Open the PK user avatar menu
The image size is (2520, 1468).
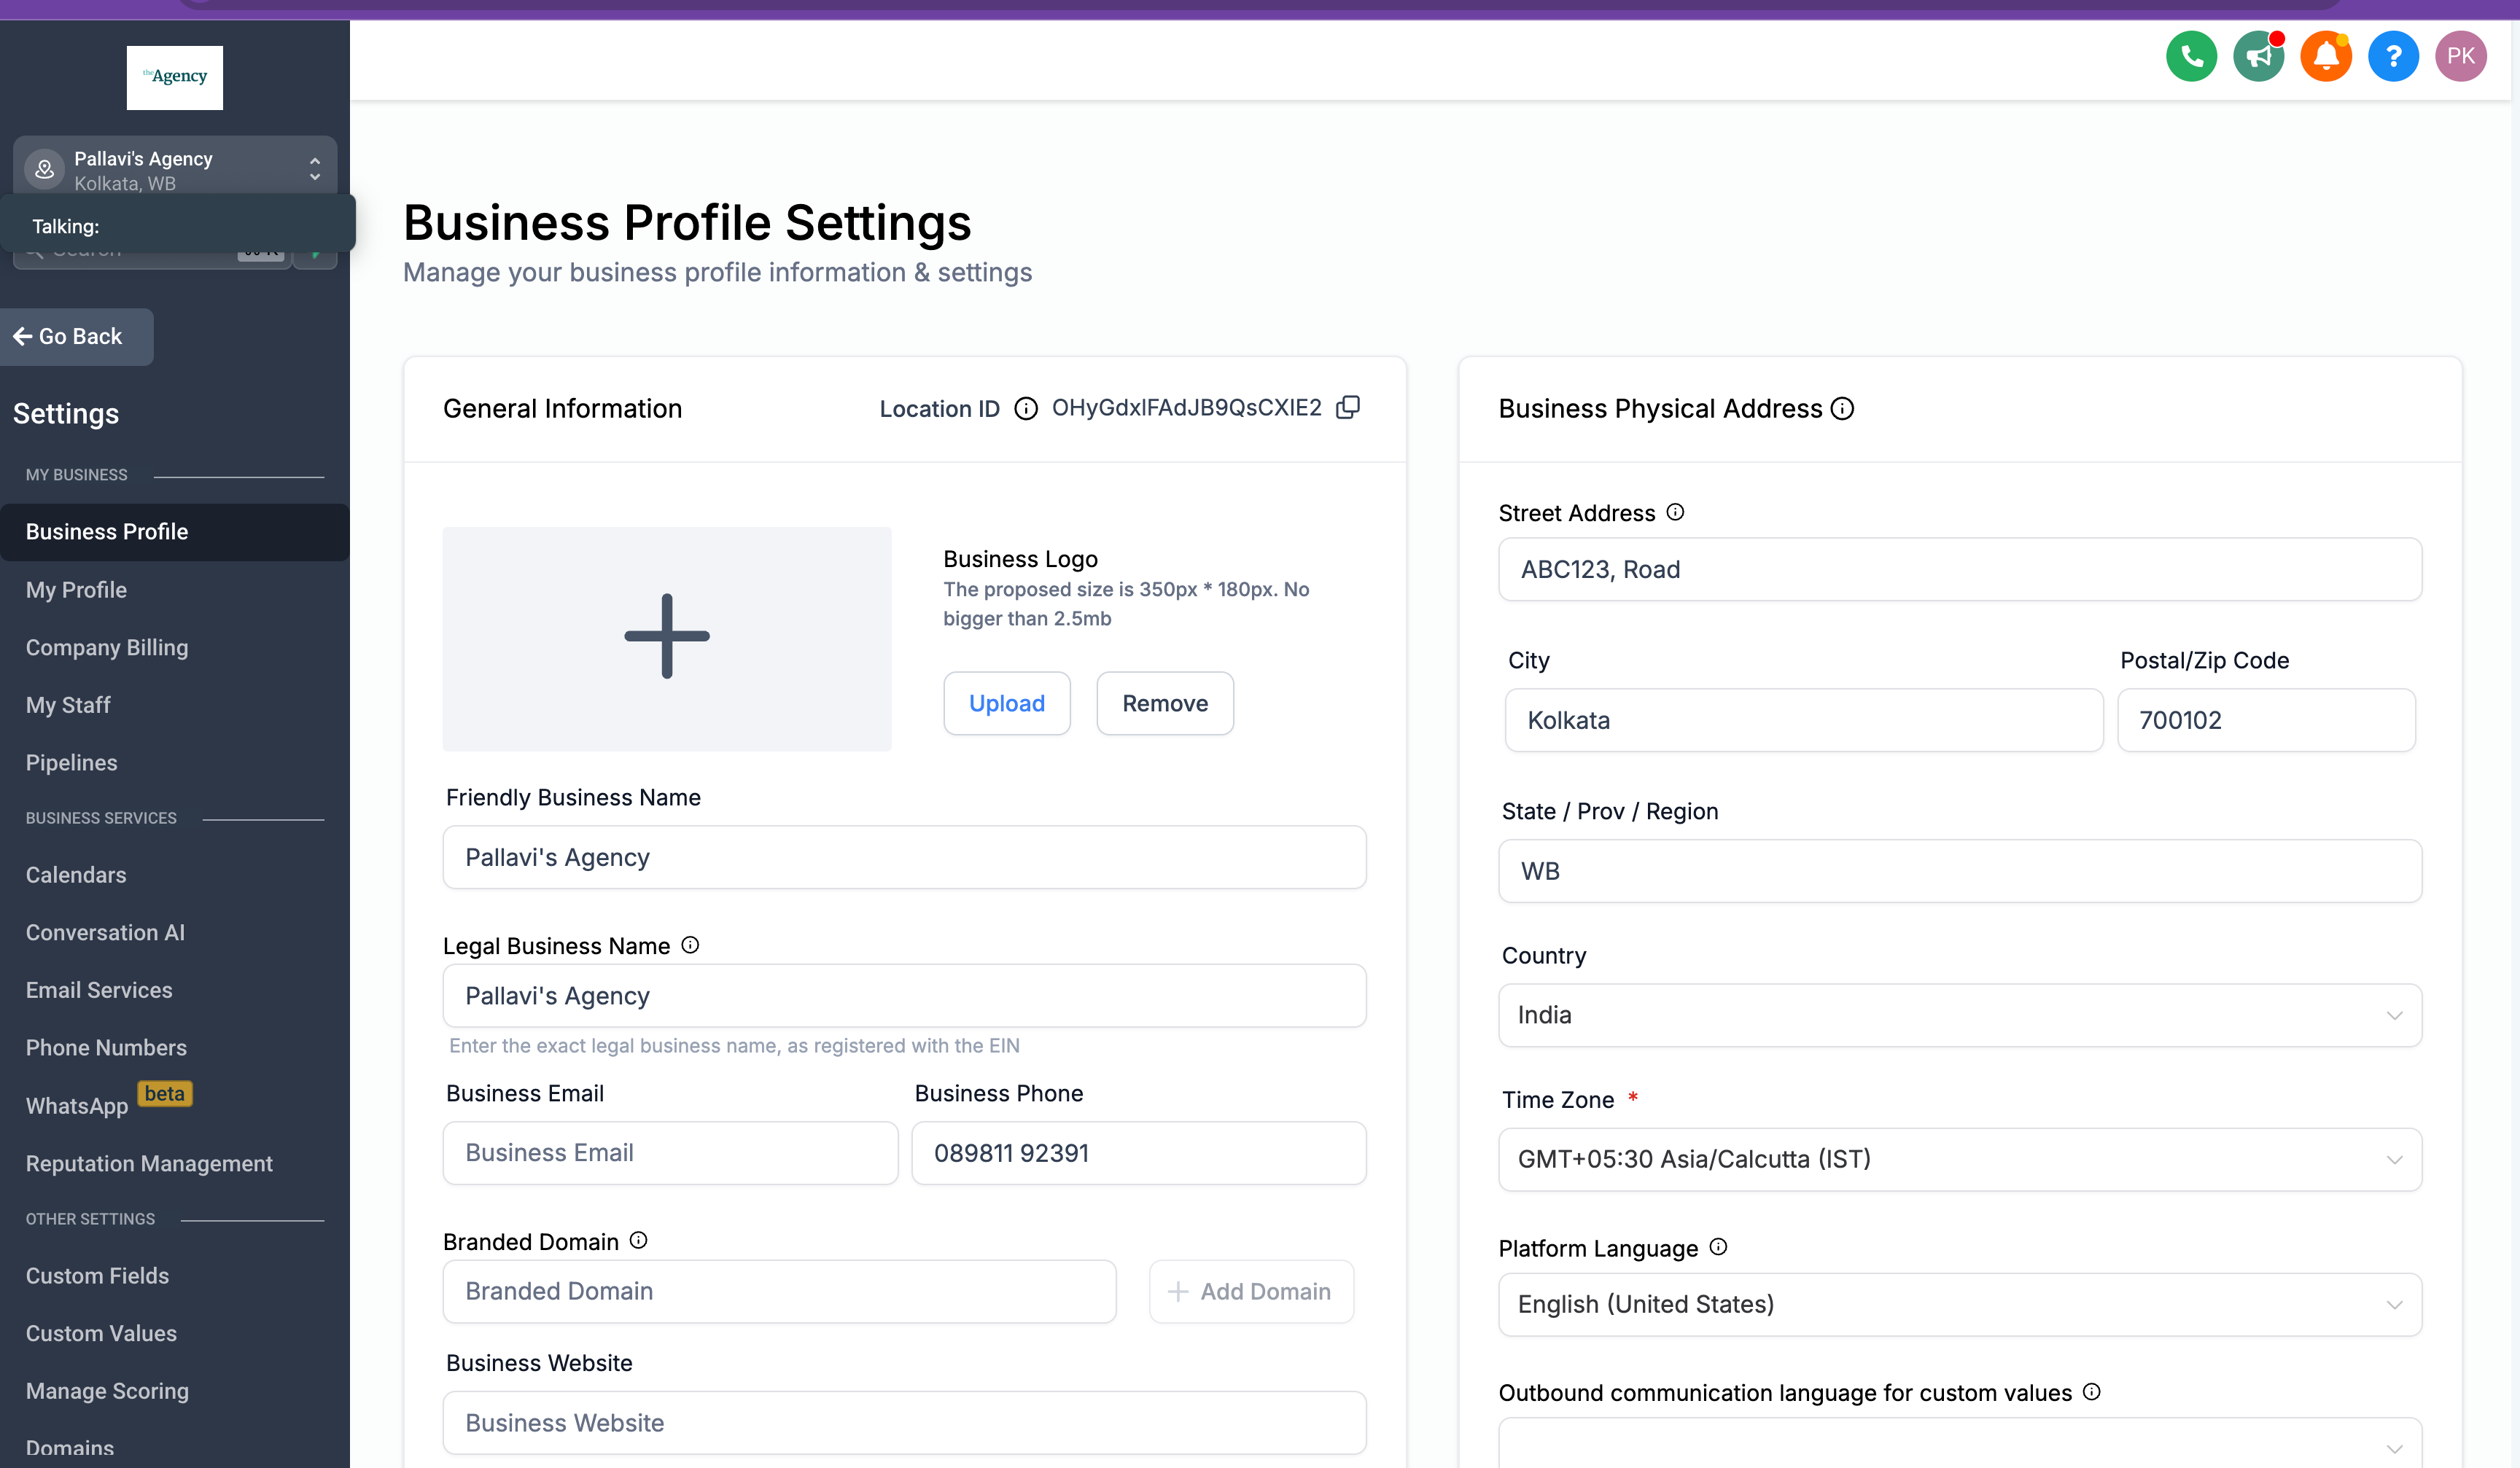(2460, 57)
